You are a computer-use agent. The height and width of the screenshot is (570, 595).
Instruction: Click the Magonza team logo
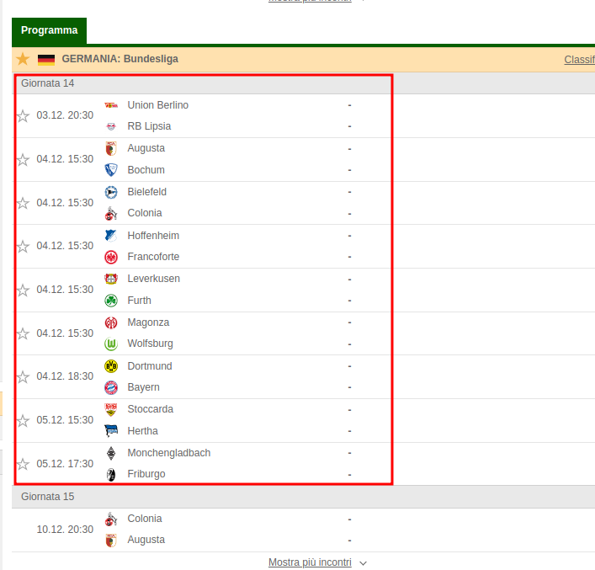[x=111, y=322]
